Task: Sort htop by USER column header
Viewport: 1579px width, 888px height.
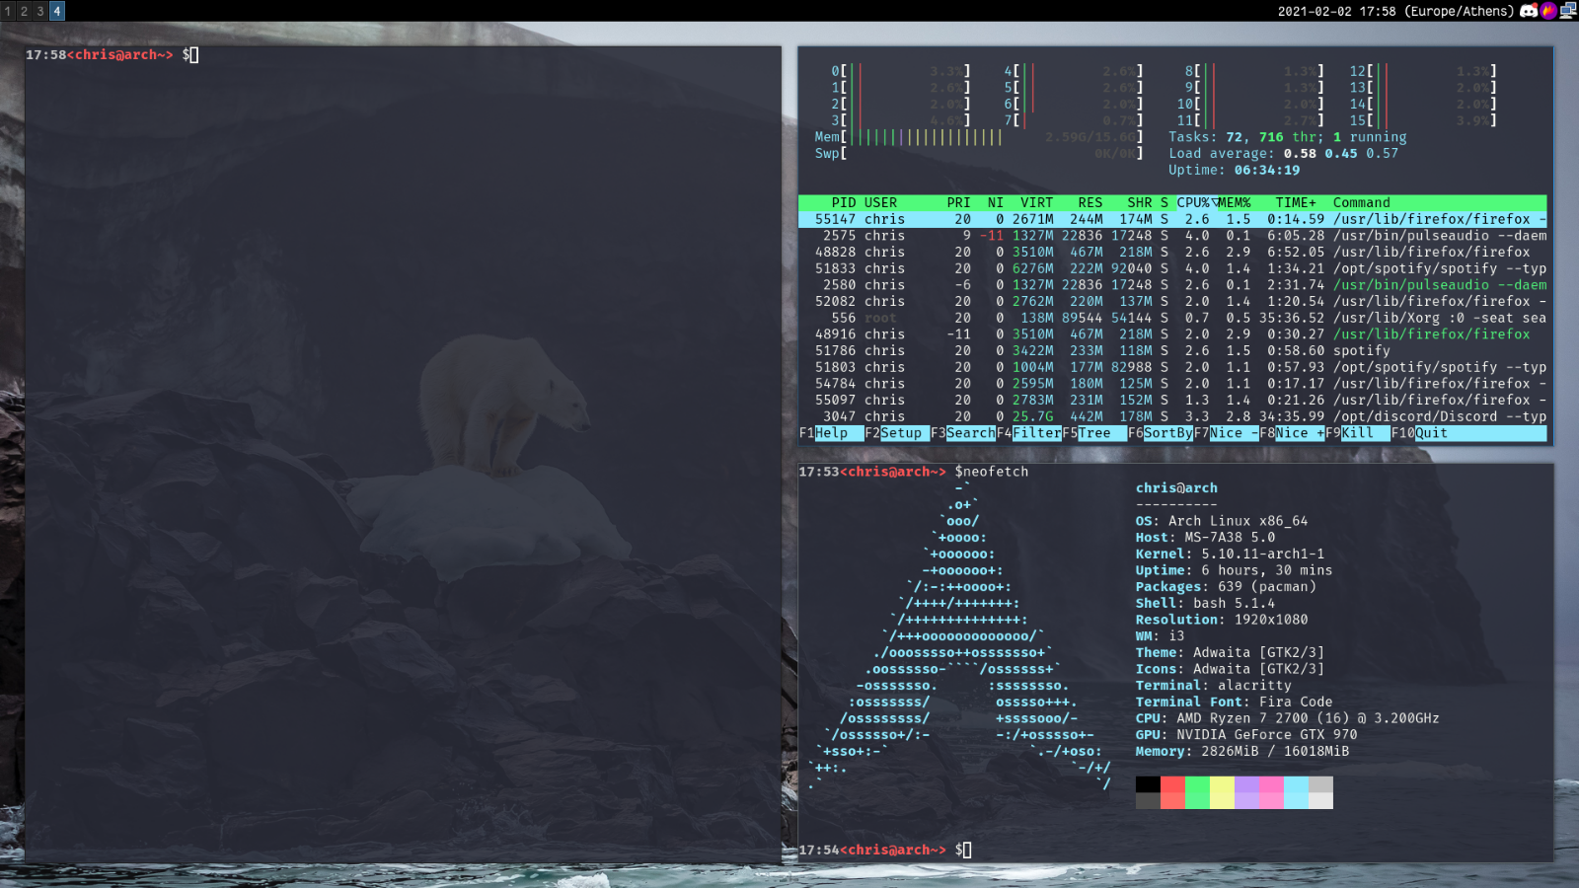Action: pos(881,202)
